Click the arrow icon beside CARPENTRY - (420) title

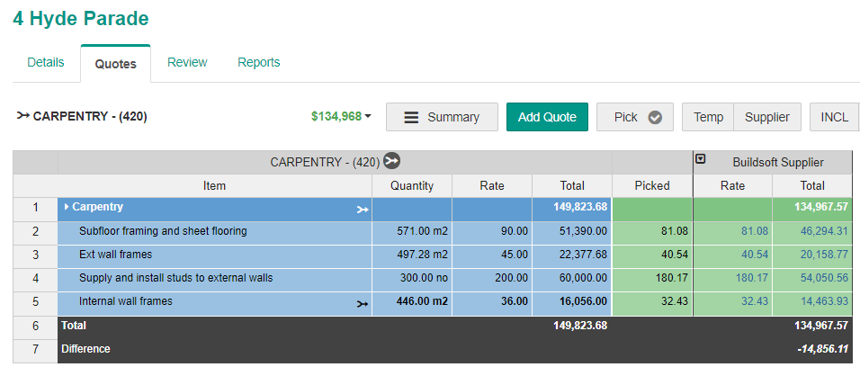point(22,116)
